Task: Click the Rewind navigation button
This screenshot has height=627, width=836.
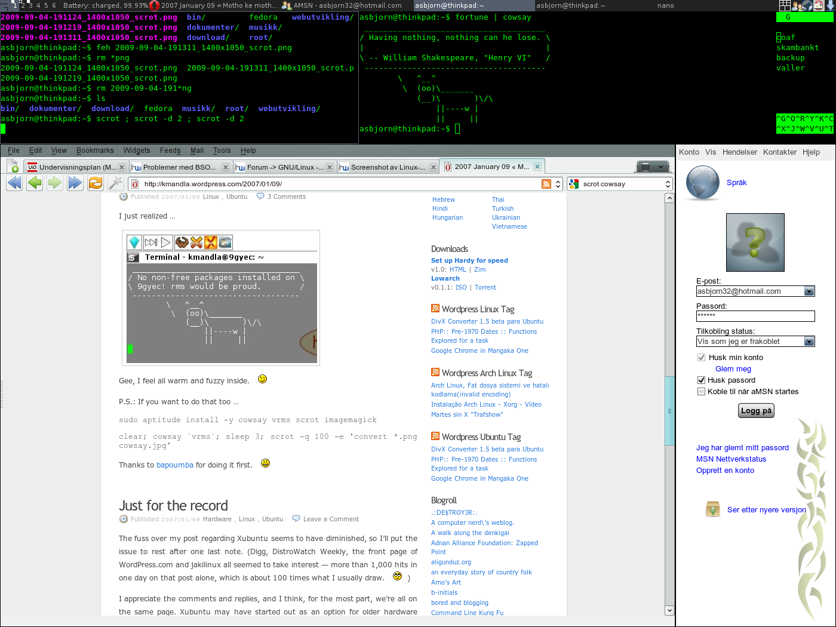Action: coord(15,183)
